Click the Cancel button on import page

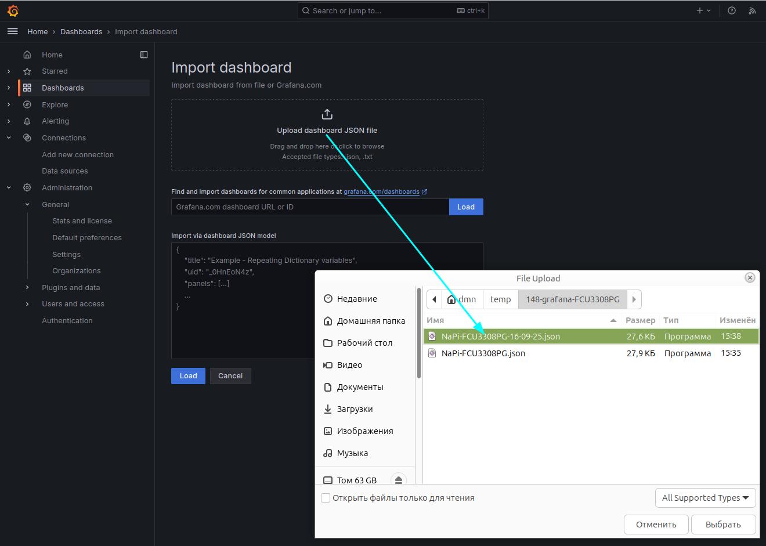pyautogui.click(x=230, y=376)
